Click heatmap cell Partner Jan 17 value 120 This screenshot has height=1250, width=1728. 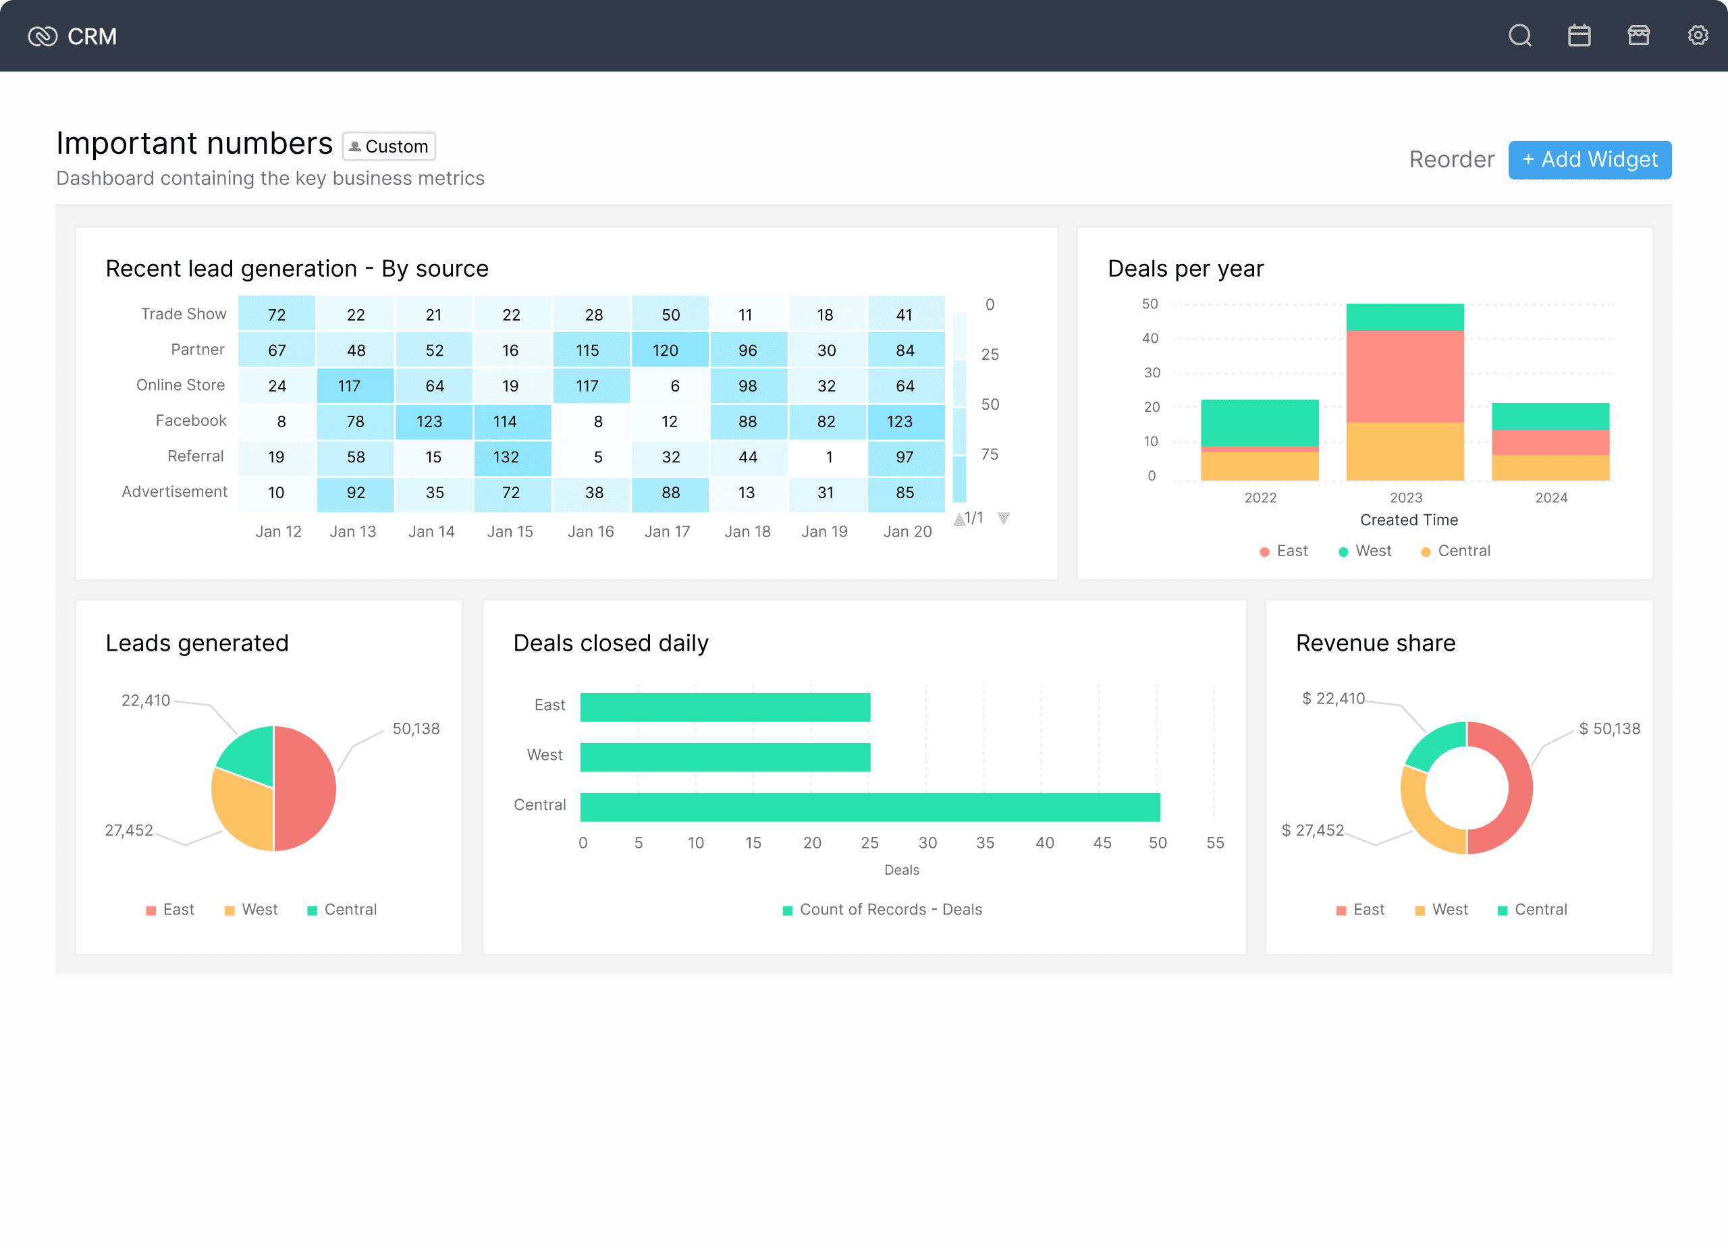point(670,350)
